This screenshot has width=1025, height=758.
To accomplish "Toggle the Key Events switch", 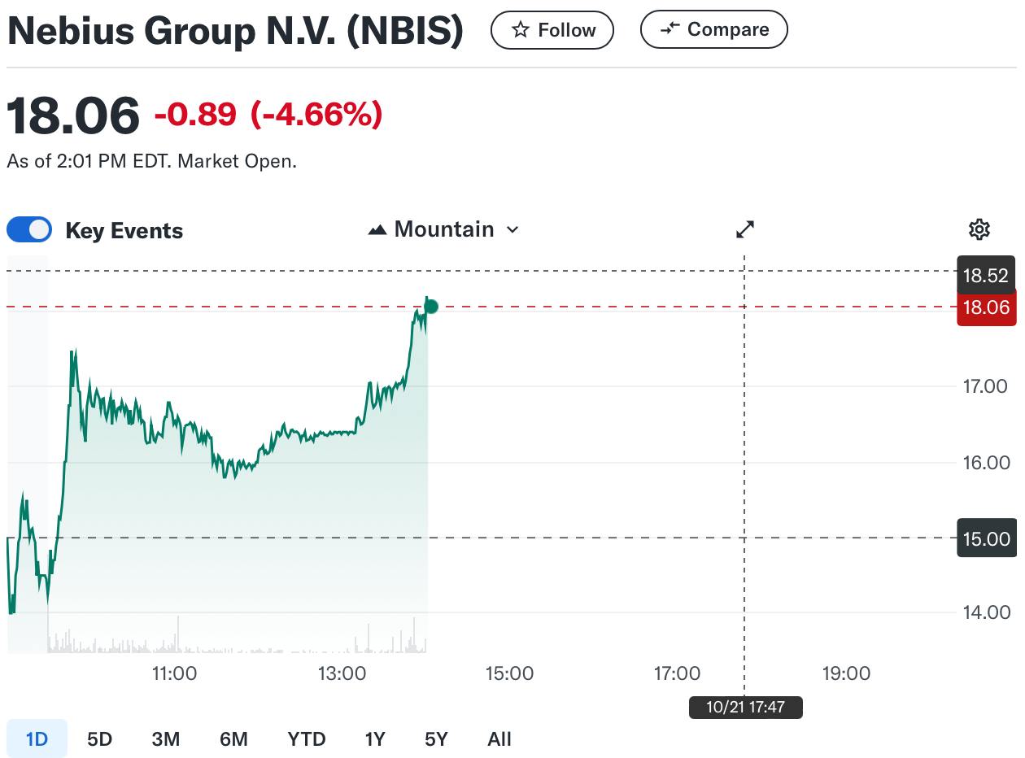I will 29,230.
